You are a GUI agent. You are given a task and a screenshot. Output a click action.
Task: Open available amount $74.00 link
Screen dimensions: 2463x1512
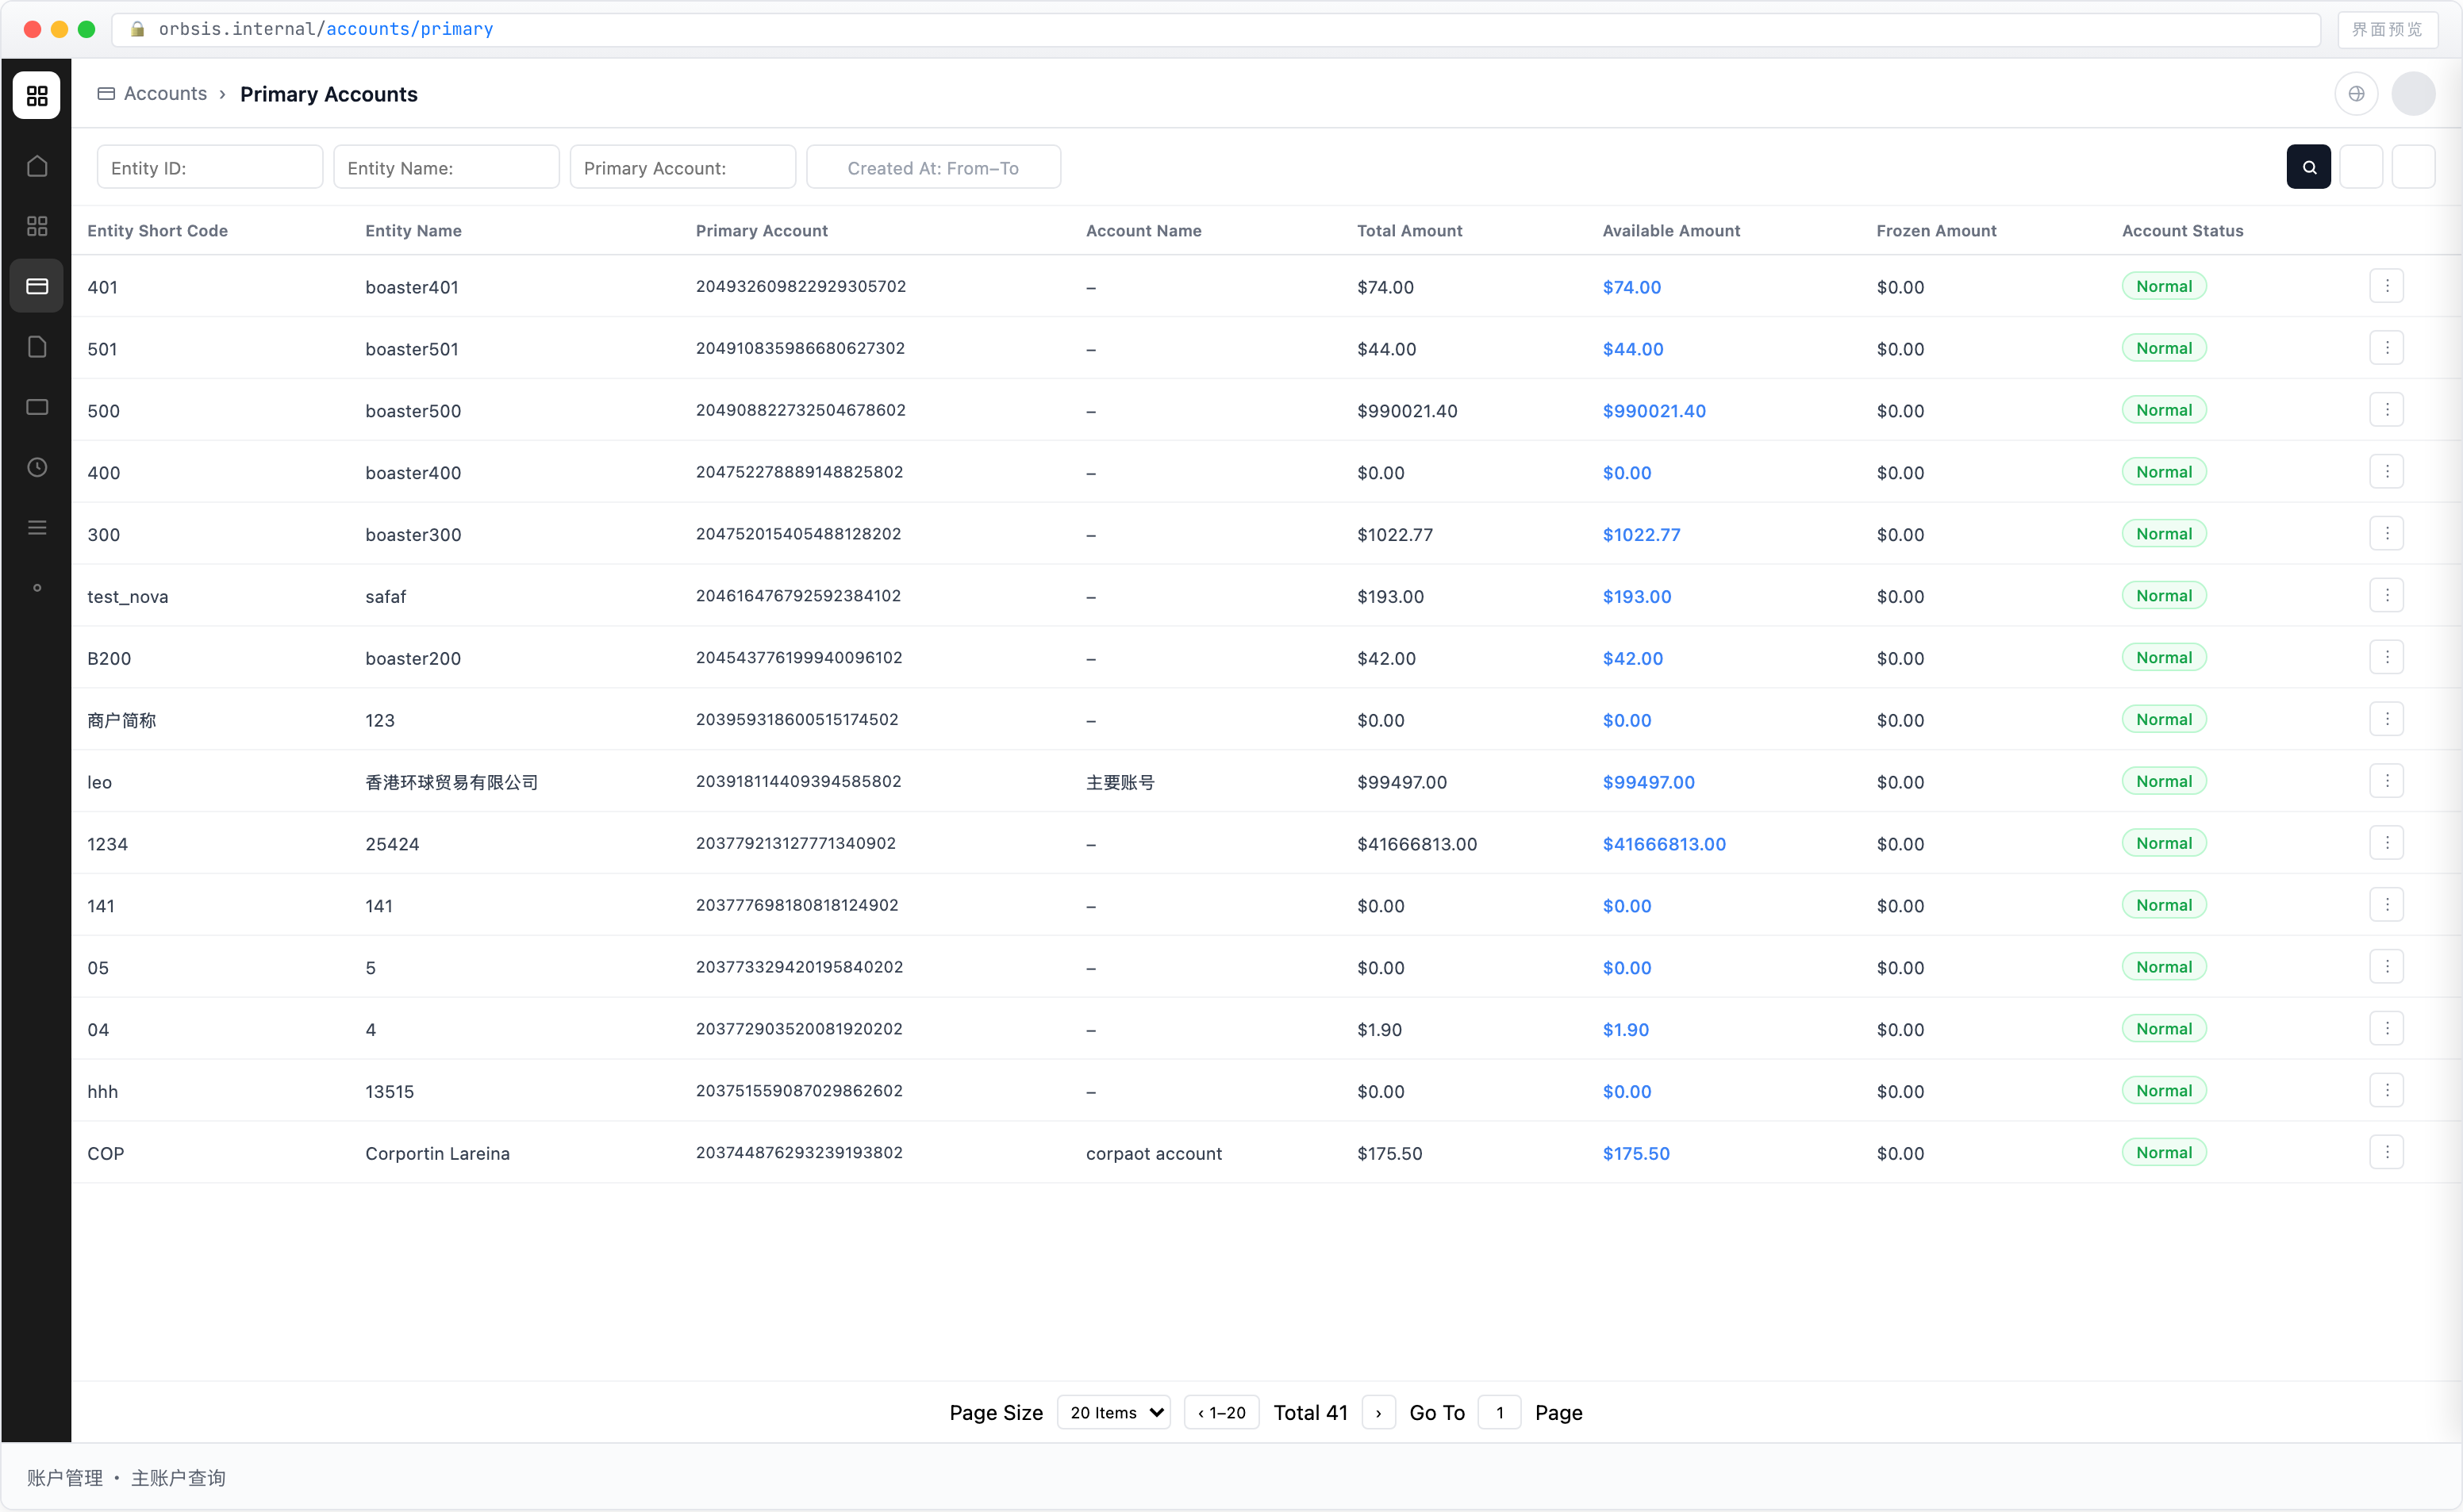[1632, 287]
